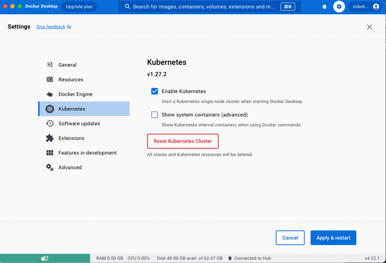This screenshot has height=263, width=386.
Task: Click the plug icon beside Connected to Hub
Action: 230,258
